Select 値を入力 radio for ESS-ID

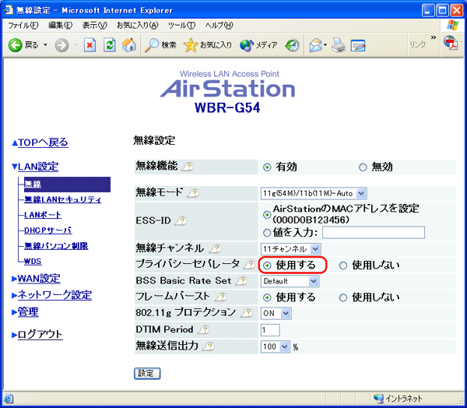point(267,233)
